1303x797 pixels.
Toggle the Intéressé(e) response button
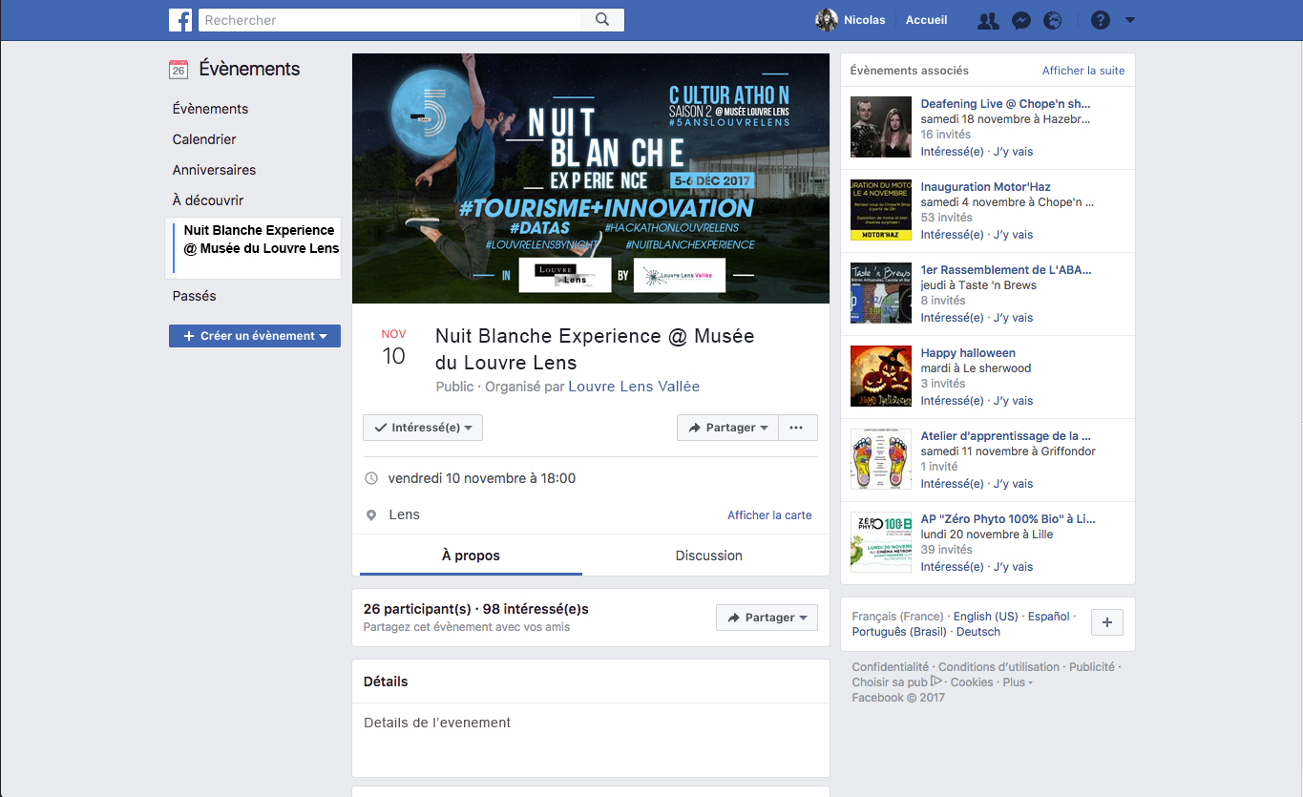pos(423,428)
